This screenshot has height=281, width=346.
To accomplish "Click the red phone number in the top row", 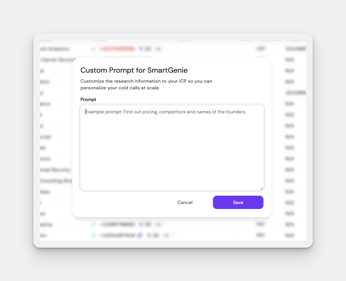I will (117, 49).
